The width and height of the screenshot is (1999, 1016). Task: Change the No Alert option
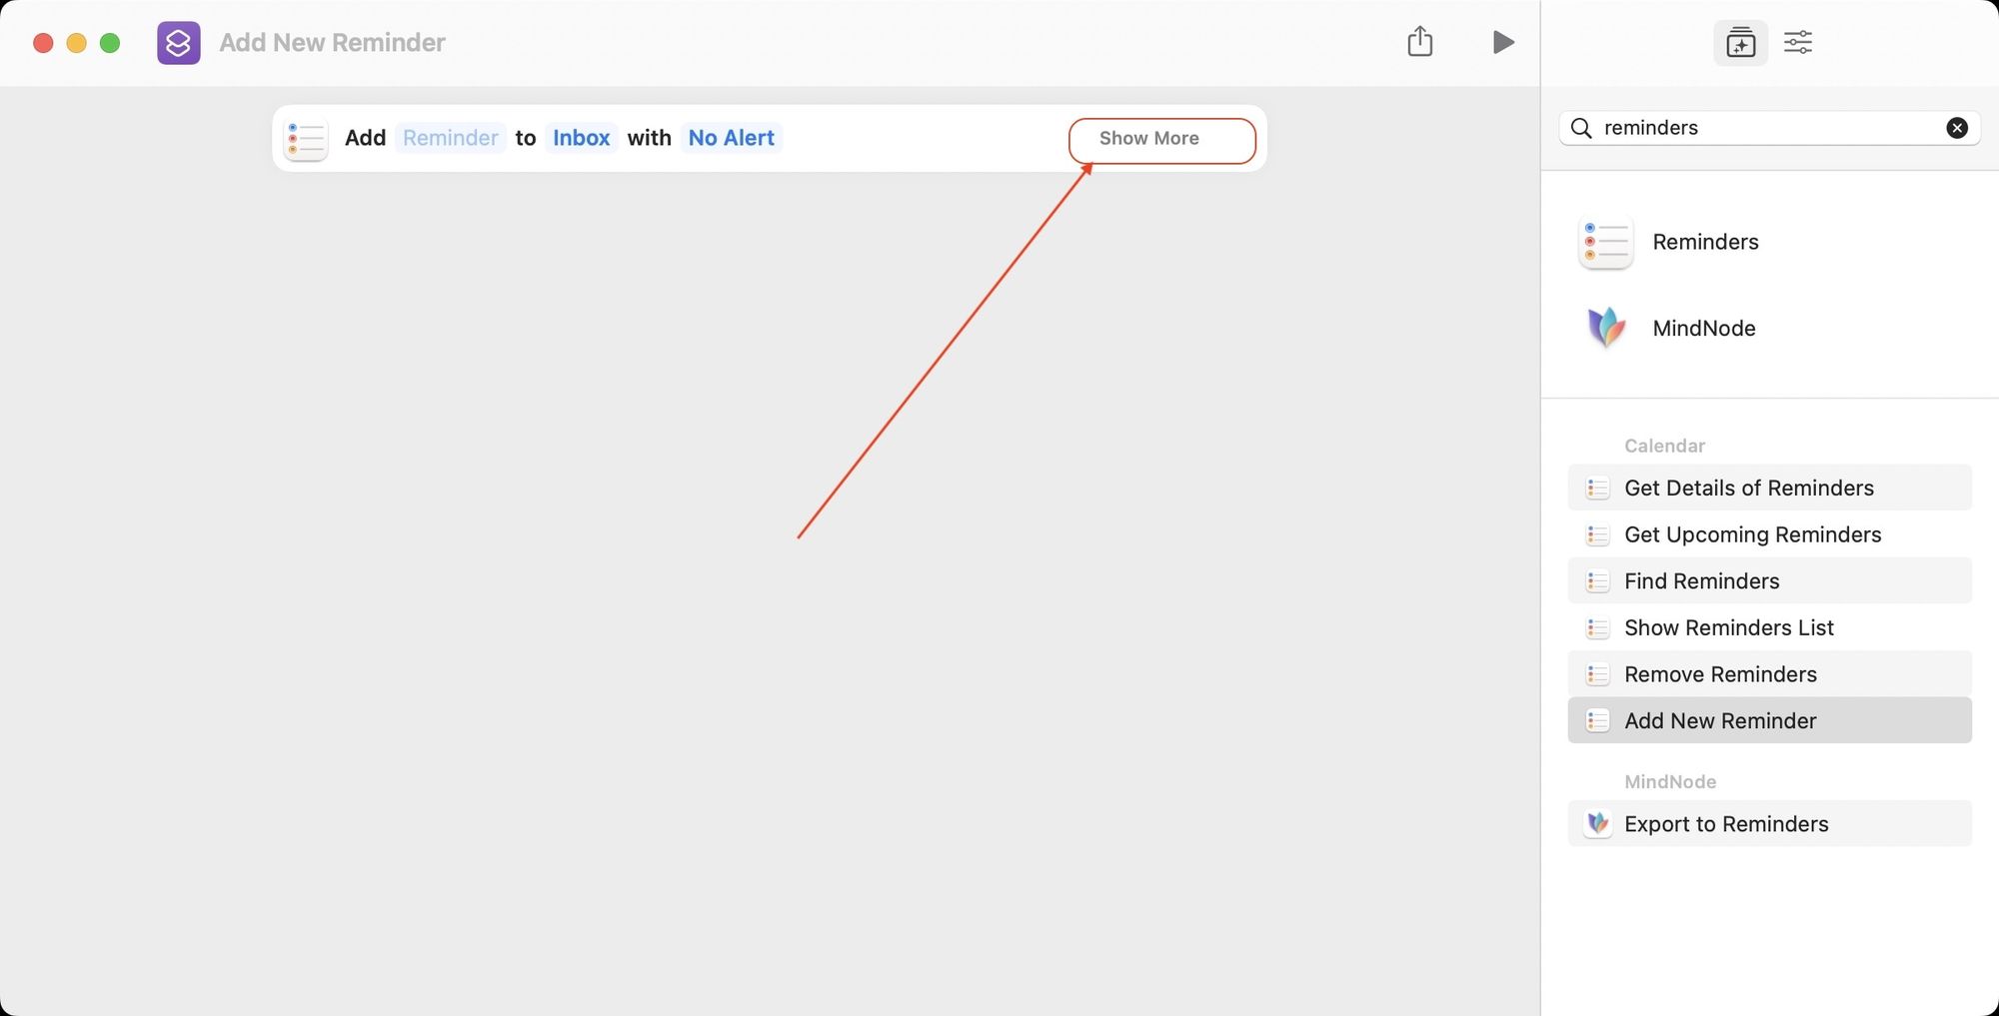tap(731, 138)
